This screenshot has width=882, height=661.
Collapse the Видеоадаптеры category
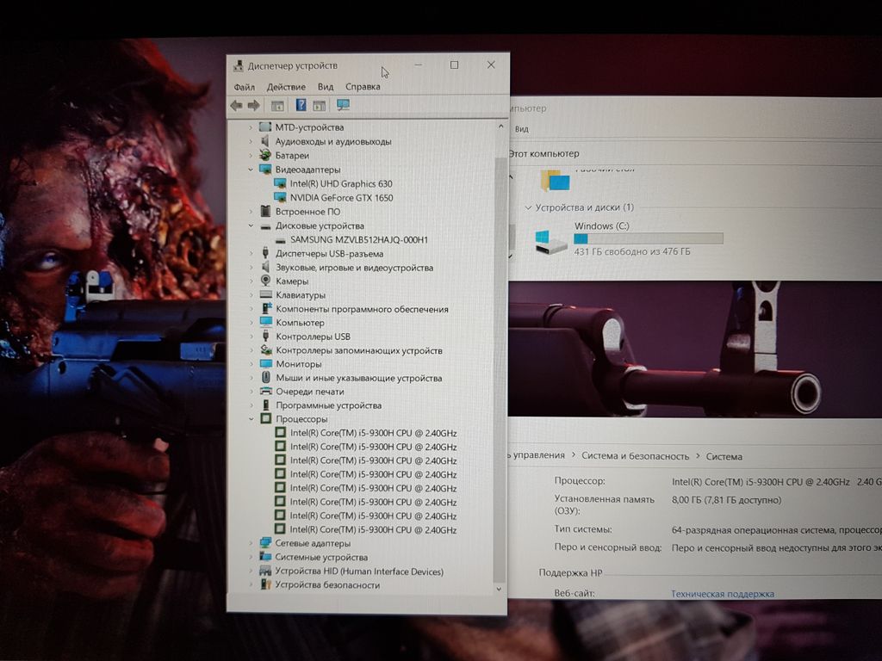pyautogui.click(x=251, y=170)
